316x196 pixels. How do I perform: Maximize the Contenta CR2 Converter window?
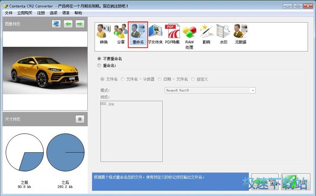[298, 6]
